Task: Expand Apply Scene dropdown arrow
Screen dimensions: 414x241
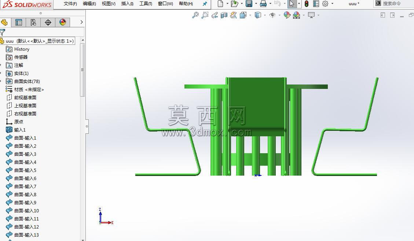Action: 304,15
